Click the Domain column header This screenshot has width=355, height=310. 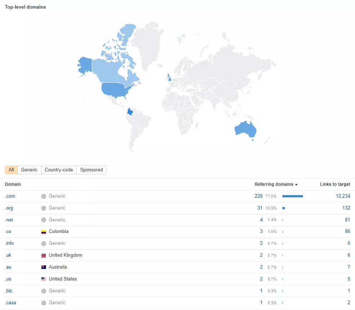(13, 184)
